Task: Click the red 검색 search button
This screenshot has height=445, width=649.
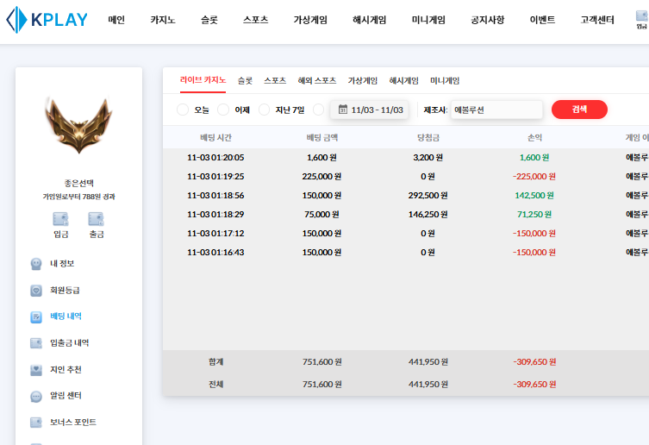Action: click(579, 110)
